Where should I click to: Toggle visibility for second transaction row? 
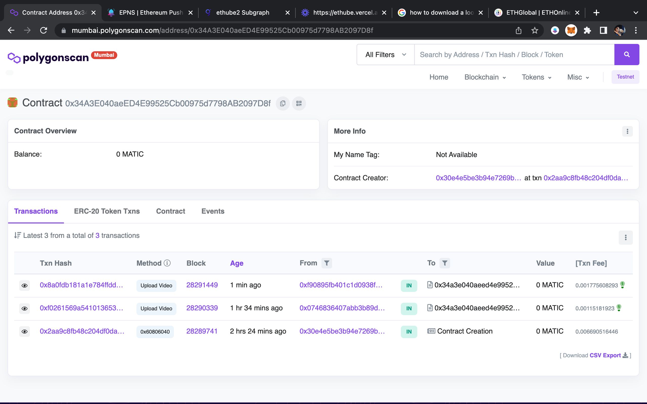tap(25, 308)
